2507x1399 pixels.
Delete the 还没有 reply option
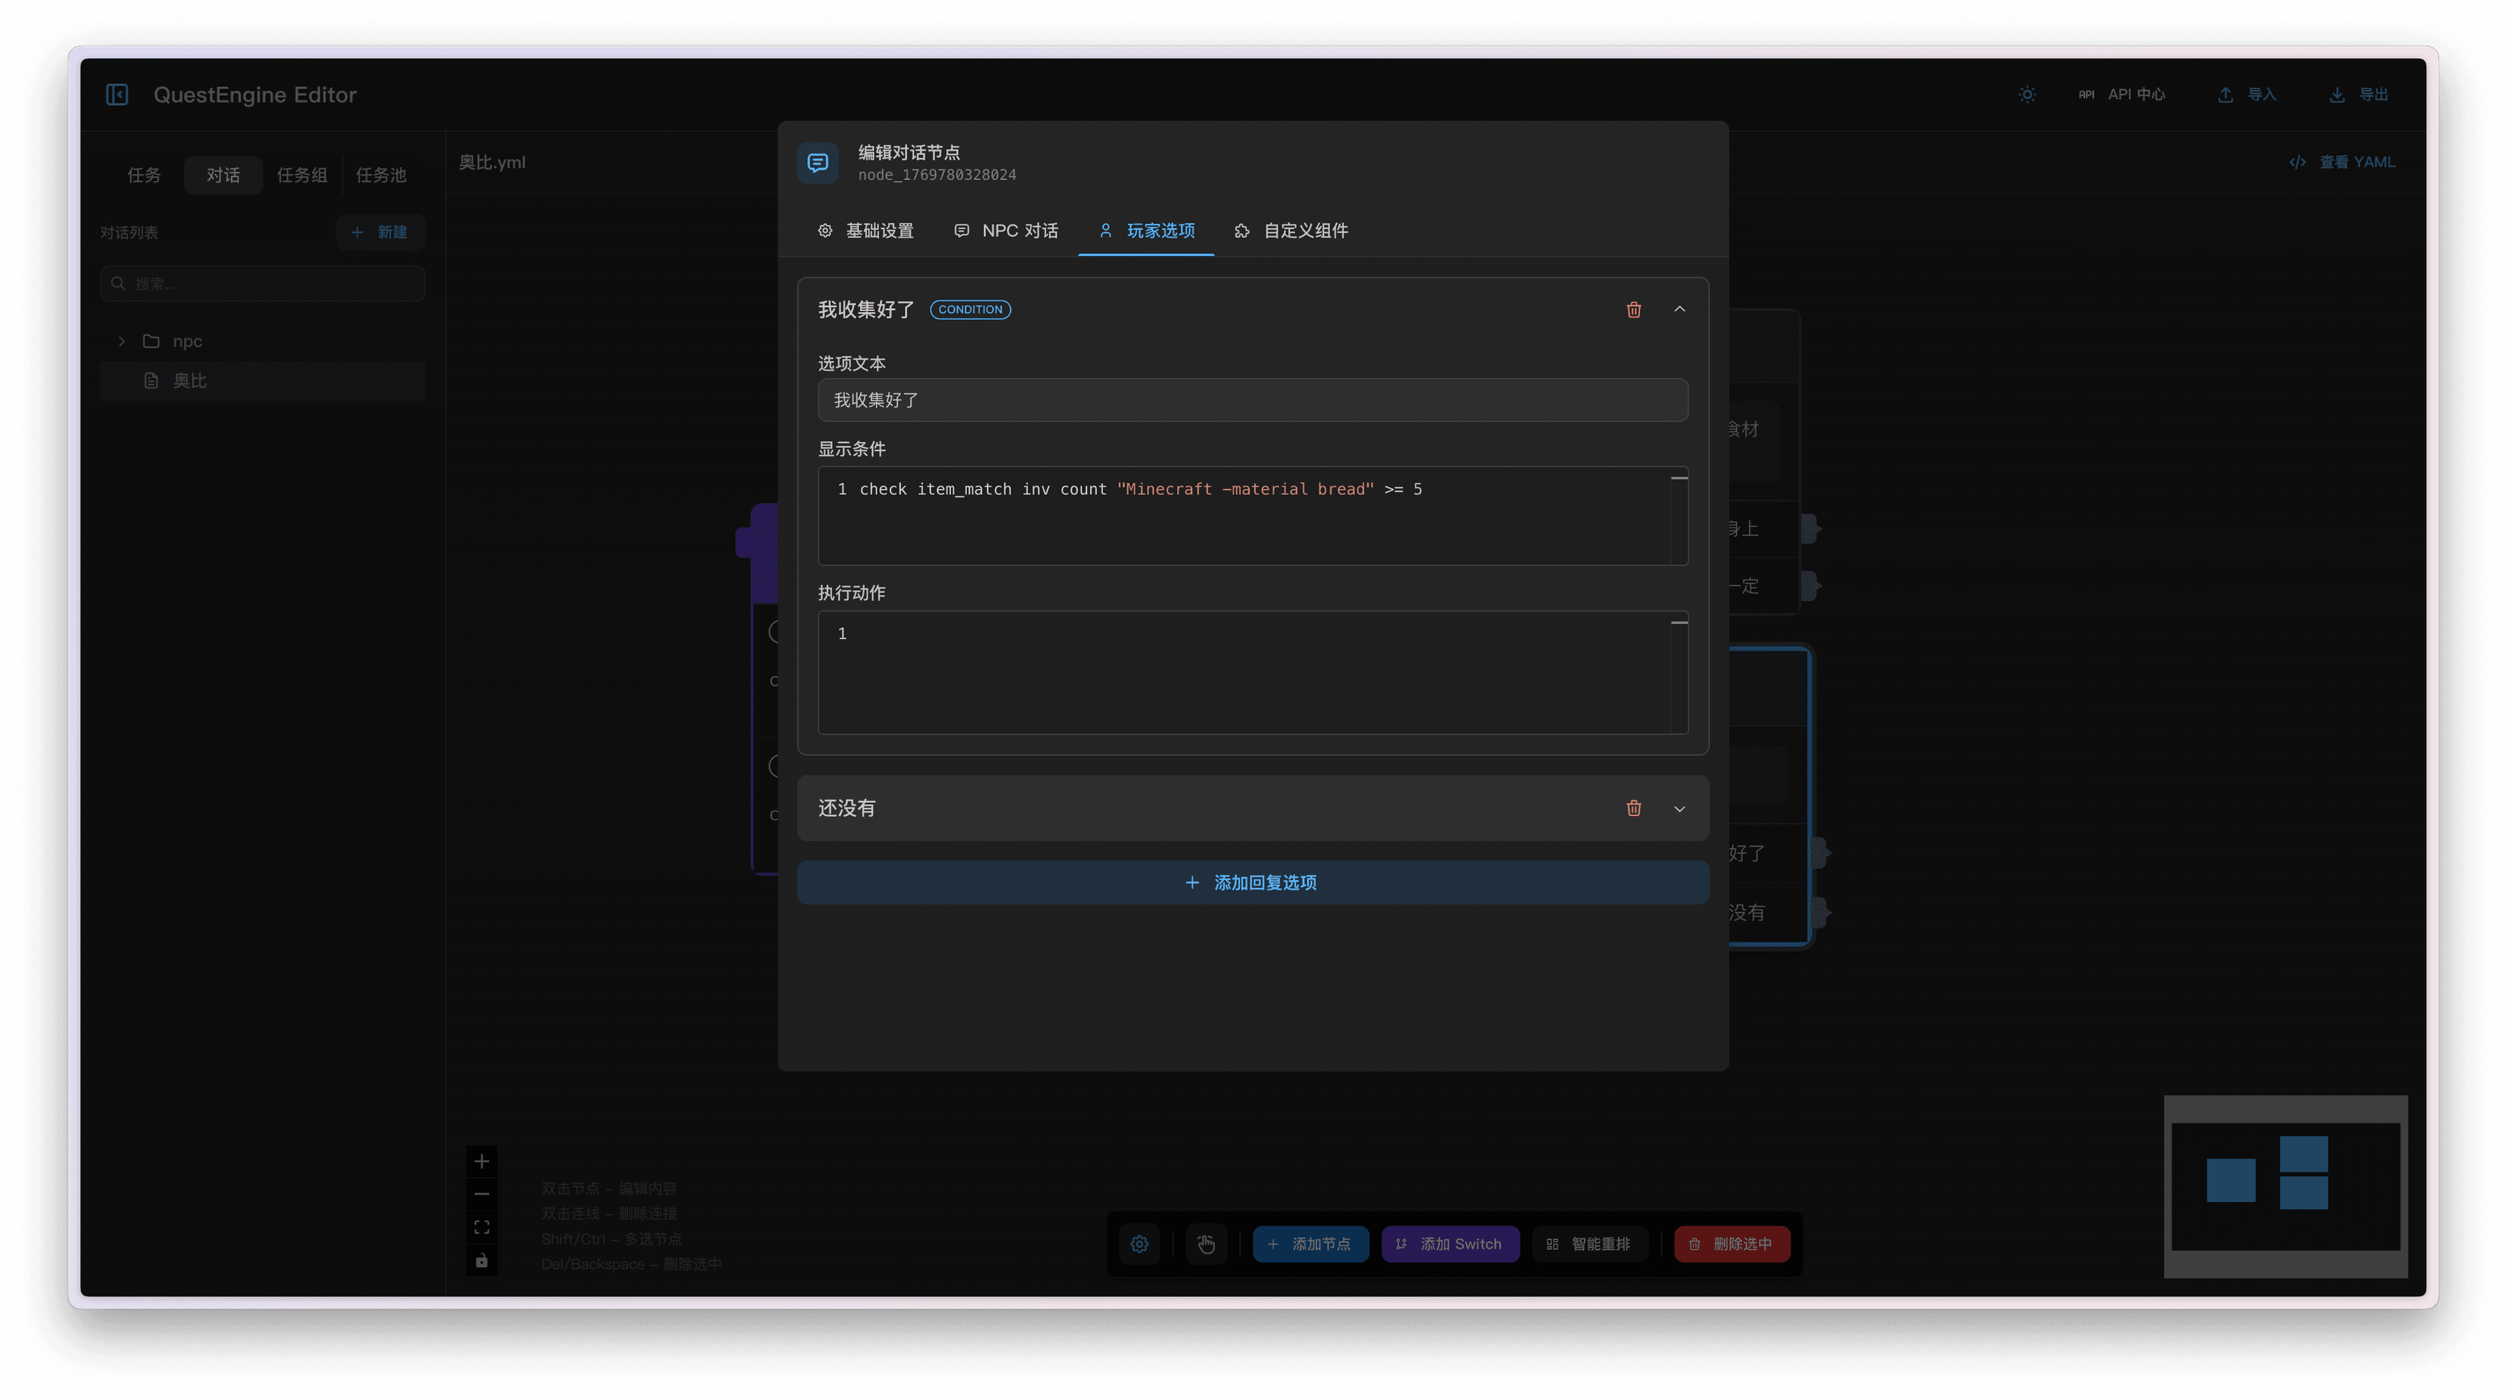coord(1633,808)
